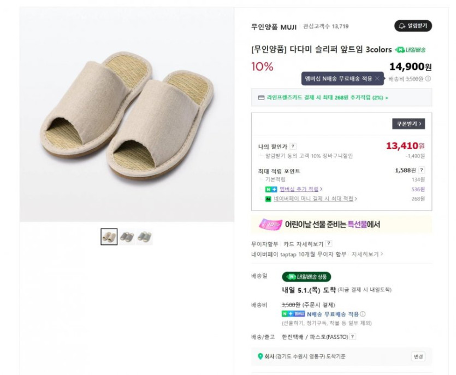The image size is (456, 375).
Task: Click the green location pin icon
Action: 260,356
